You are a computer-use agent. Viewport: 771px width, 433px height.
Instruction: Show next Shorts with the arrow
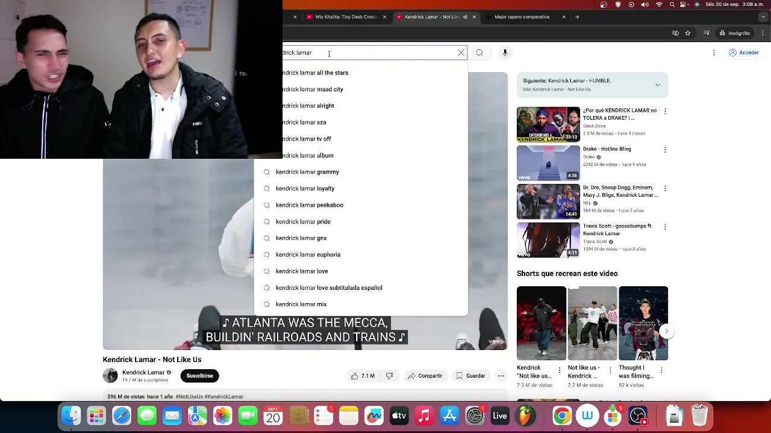click(x=666, y=331)
